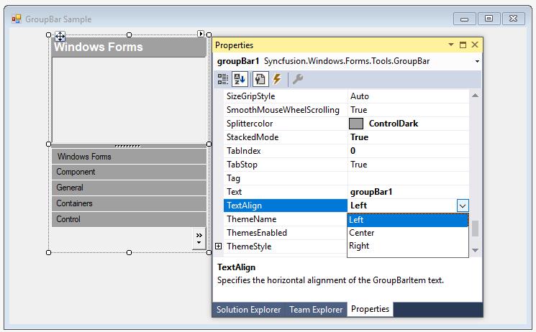Click the bottom-right resize handle of GroupBar
The width and height of the screenshot is (536, 332).
click(209, 252)
